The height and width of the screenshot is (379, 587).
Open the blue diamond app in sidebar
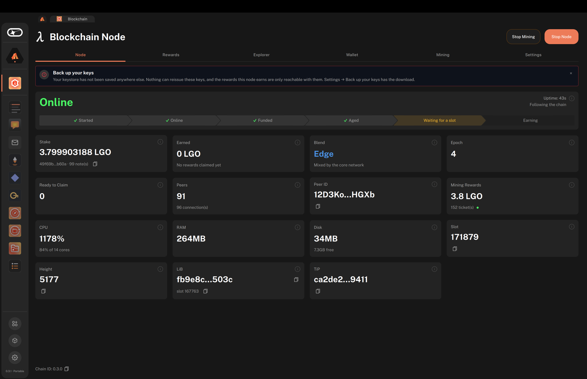coord(15,178)
